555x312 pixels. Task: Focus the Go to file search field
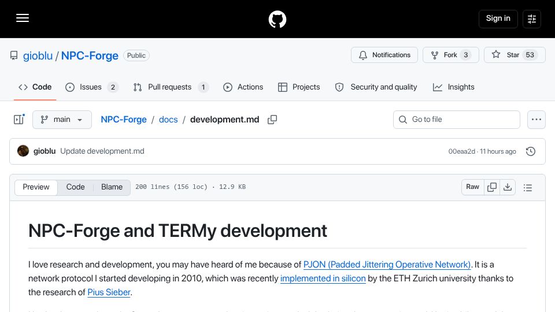pos(457,120)
